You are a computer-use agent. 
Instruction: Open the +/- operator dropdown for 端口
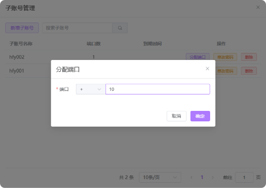(91, 89)
